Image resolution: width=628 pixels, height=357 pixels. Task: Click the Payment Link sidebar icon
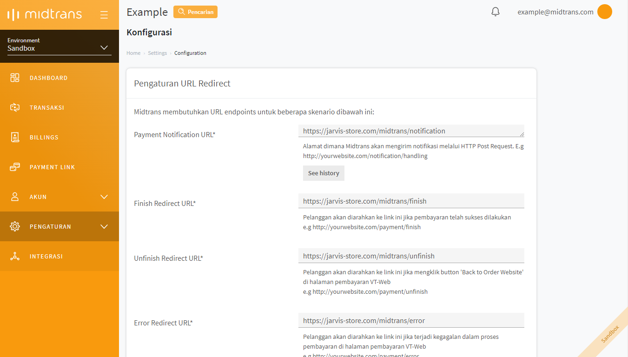click(x=15, y=167)
